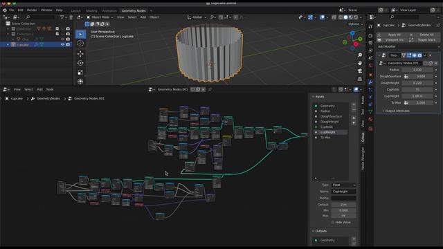This screenshot has width=443, height=249.
Task: Select the Transform tool in viewport toolbar
Action: coord(80,82)
